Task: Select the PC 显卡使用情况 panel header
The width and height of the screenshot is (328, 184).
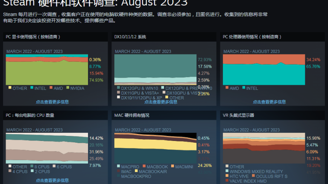Action: click(x=55, y=37)
